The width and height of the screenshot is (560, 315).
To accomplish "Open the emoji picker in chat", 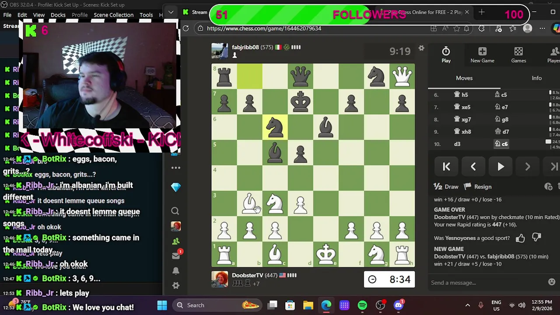I will 552,282.
